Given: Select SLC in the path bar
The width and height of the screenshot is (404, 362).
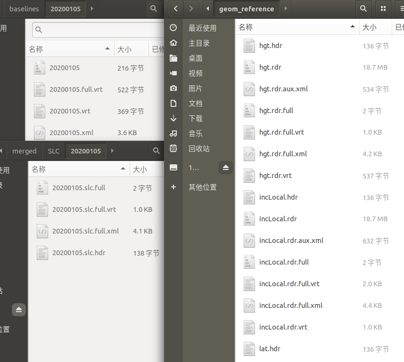Looking at the screenshot, I should pos(53,151).
